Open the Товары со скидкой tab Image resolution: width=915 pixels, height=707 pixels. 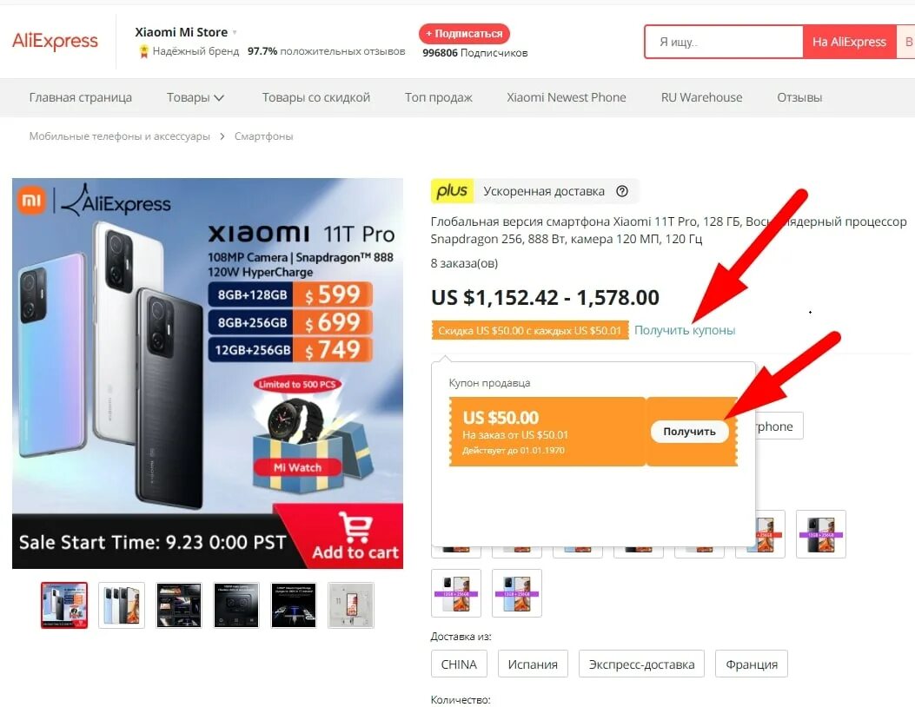tap(315, 97)
